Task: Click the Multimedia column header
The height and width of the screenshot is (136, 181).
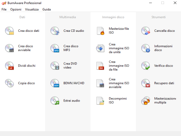Action: point(68,17)
